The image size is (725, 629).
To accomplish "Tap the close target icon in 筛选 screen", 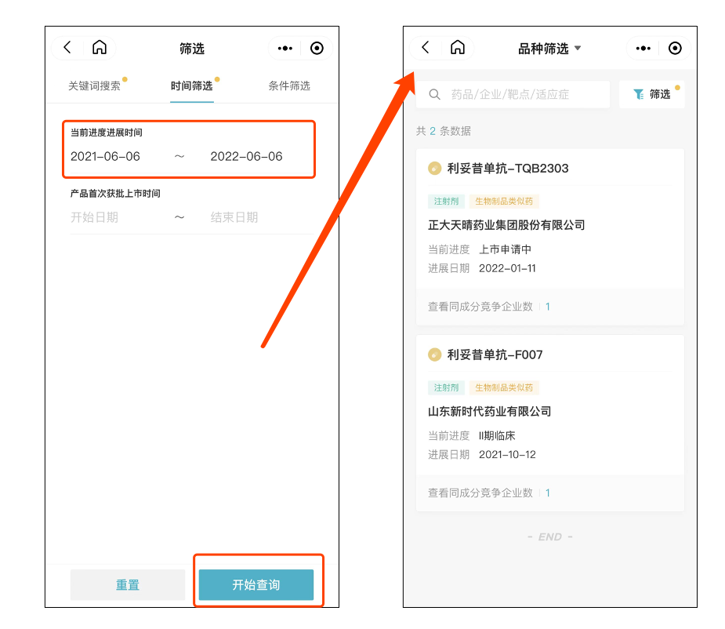I will point(317,48).
